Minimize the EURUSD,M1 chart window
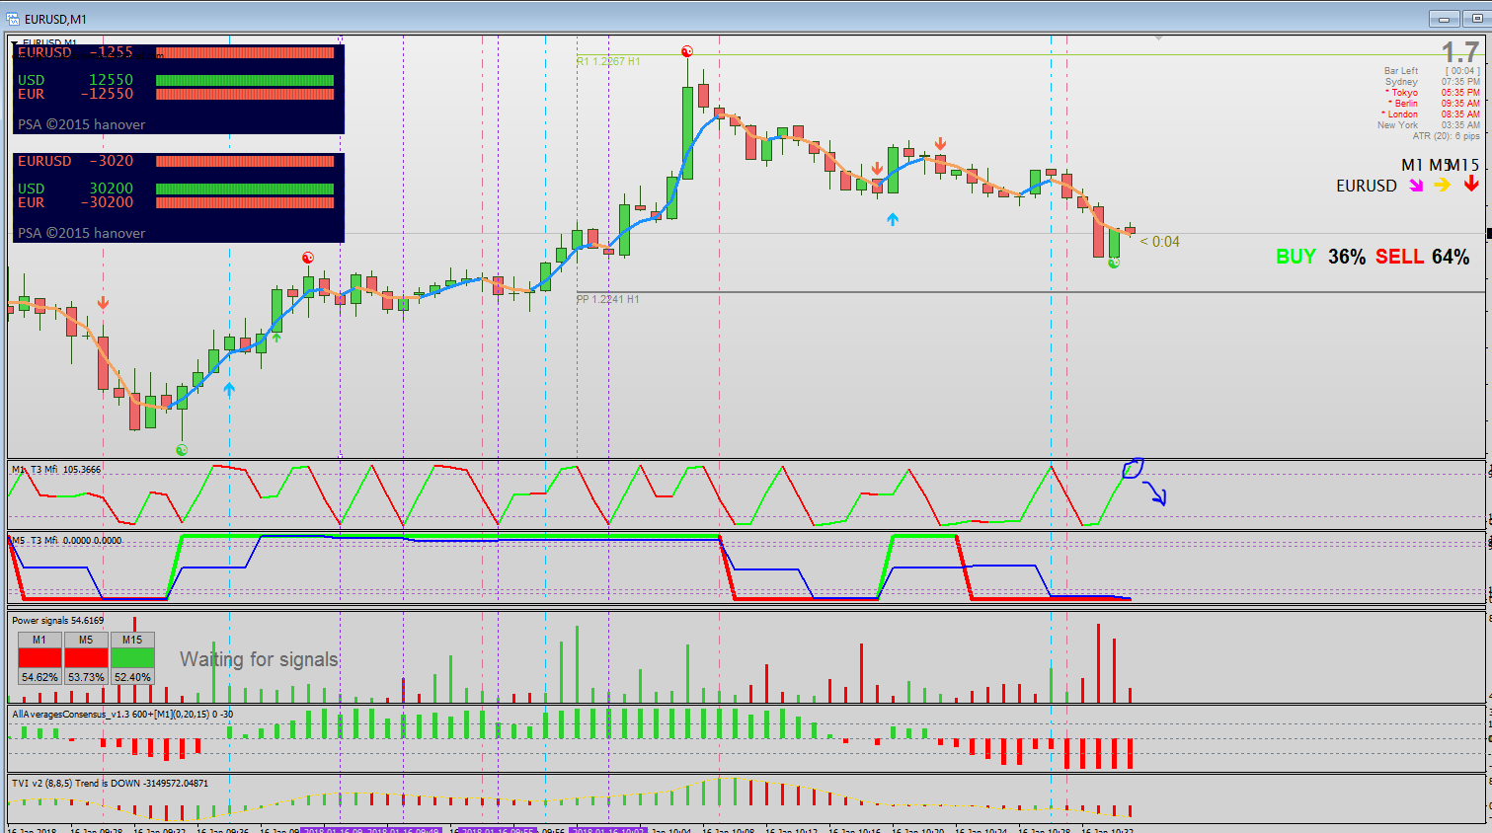The image size is (1492, 833). point(1445,19)
